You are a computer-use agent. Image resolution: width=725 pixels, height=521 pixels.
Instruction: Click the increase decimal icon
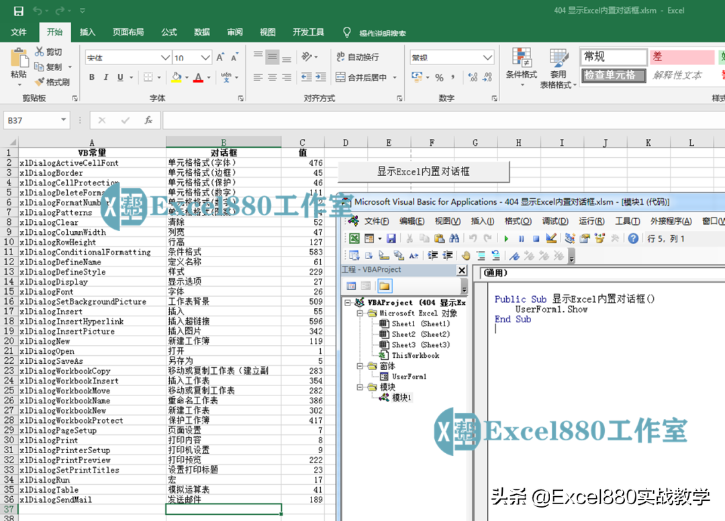tap(473, 78)
